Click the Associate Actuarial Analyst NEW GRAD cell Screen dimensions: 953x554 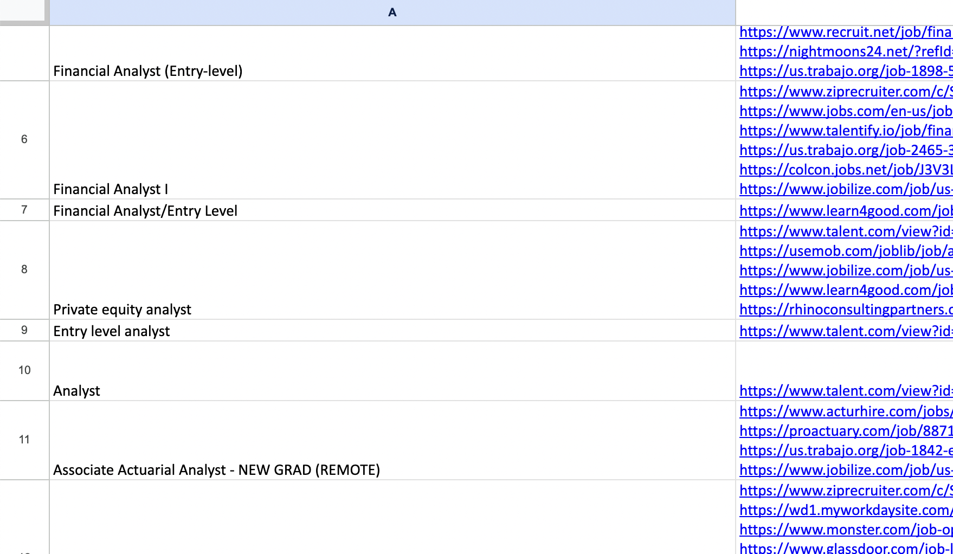point(216,470)
